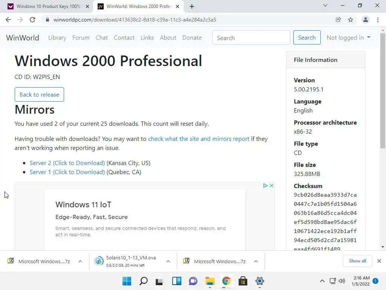Viewport: 386px width, 290px height.
Task: Select the version text 5.00.2195.1
Action: point(308,89)
